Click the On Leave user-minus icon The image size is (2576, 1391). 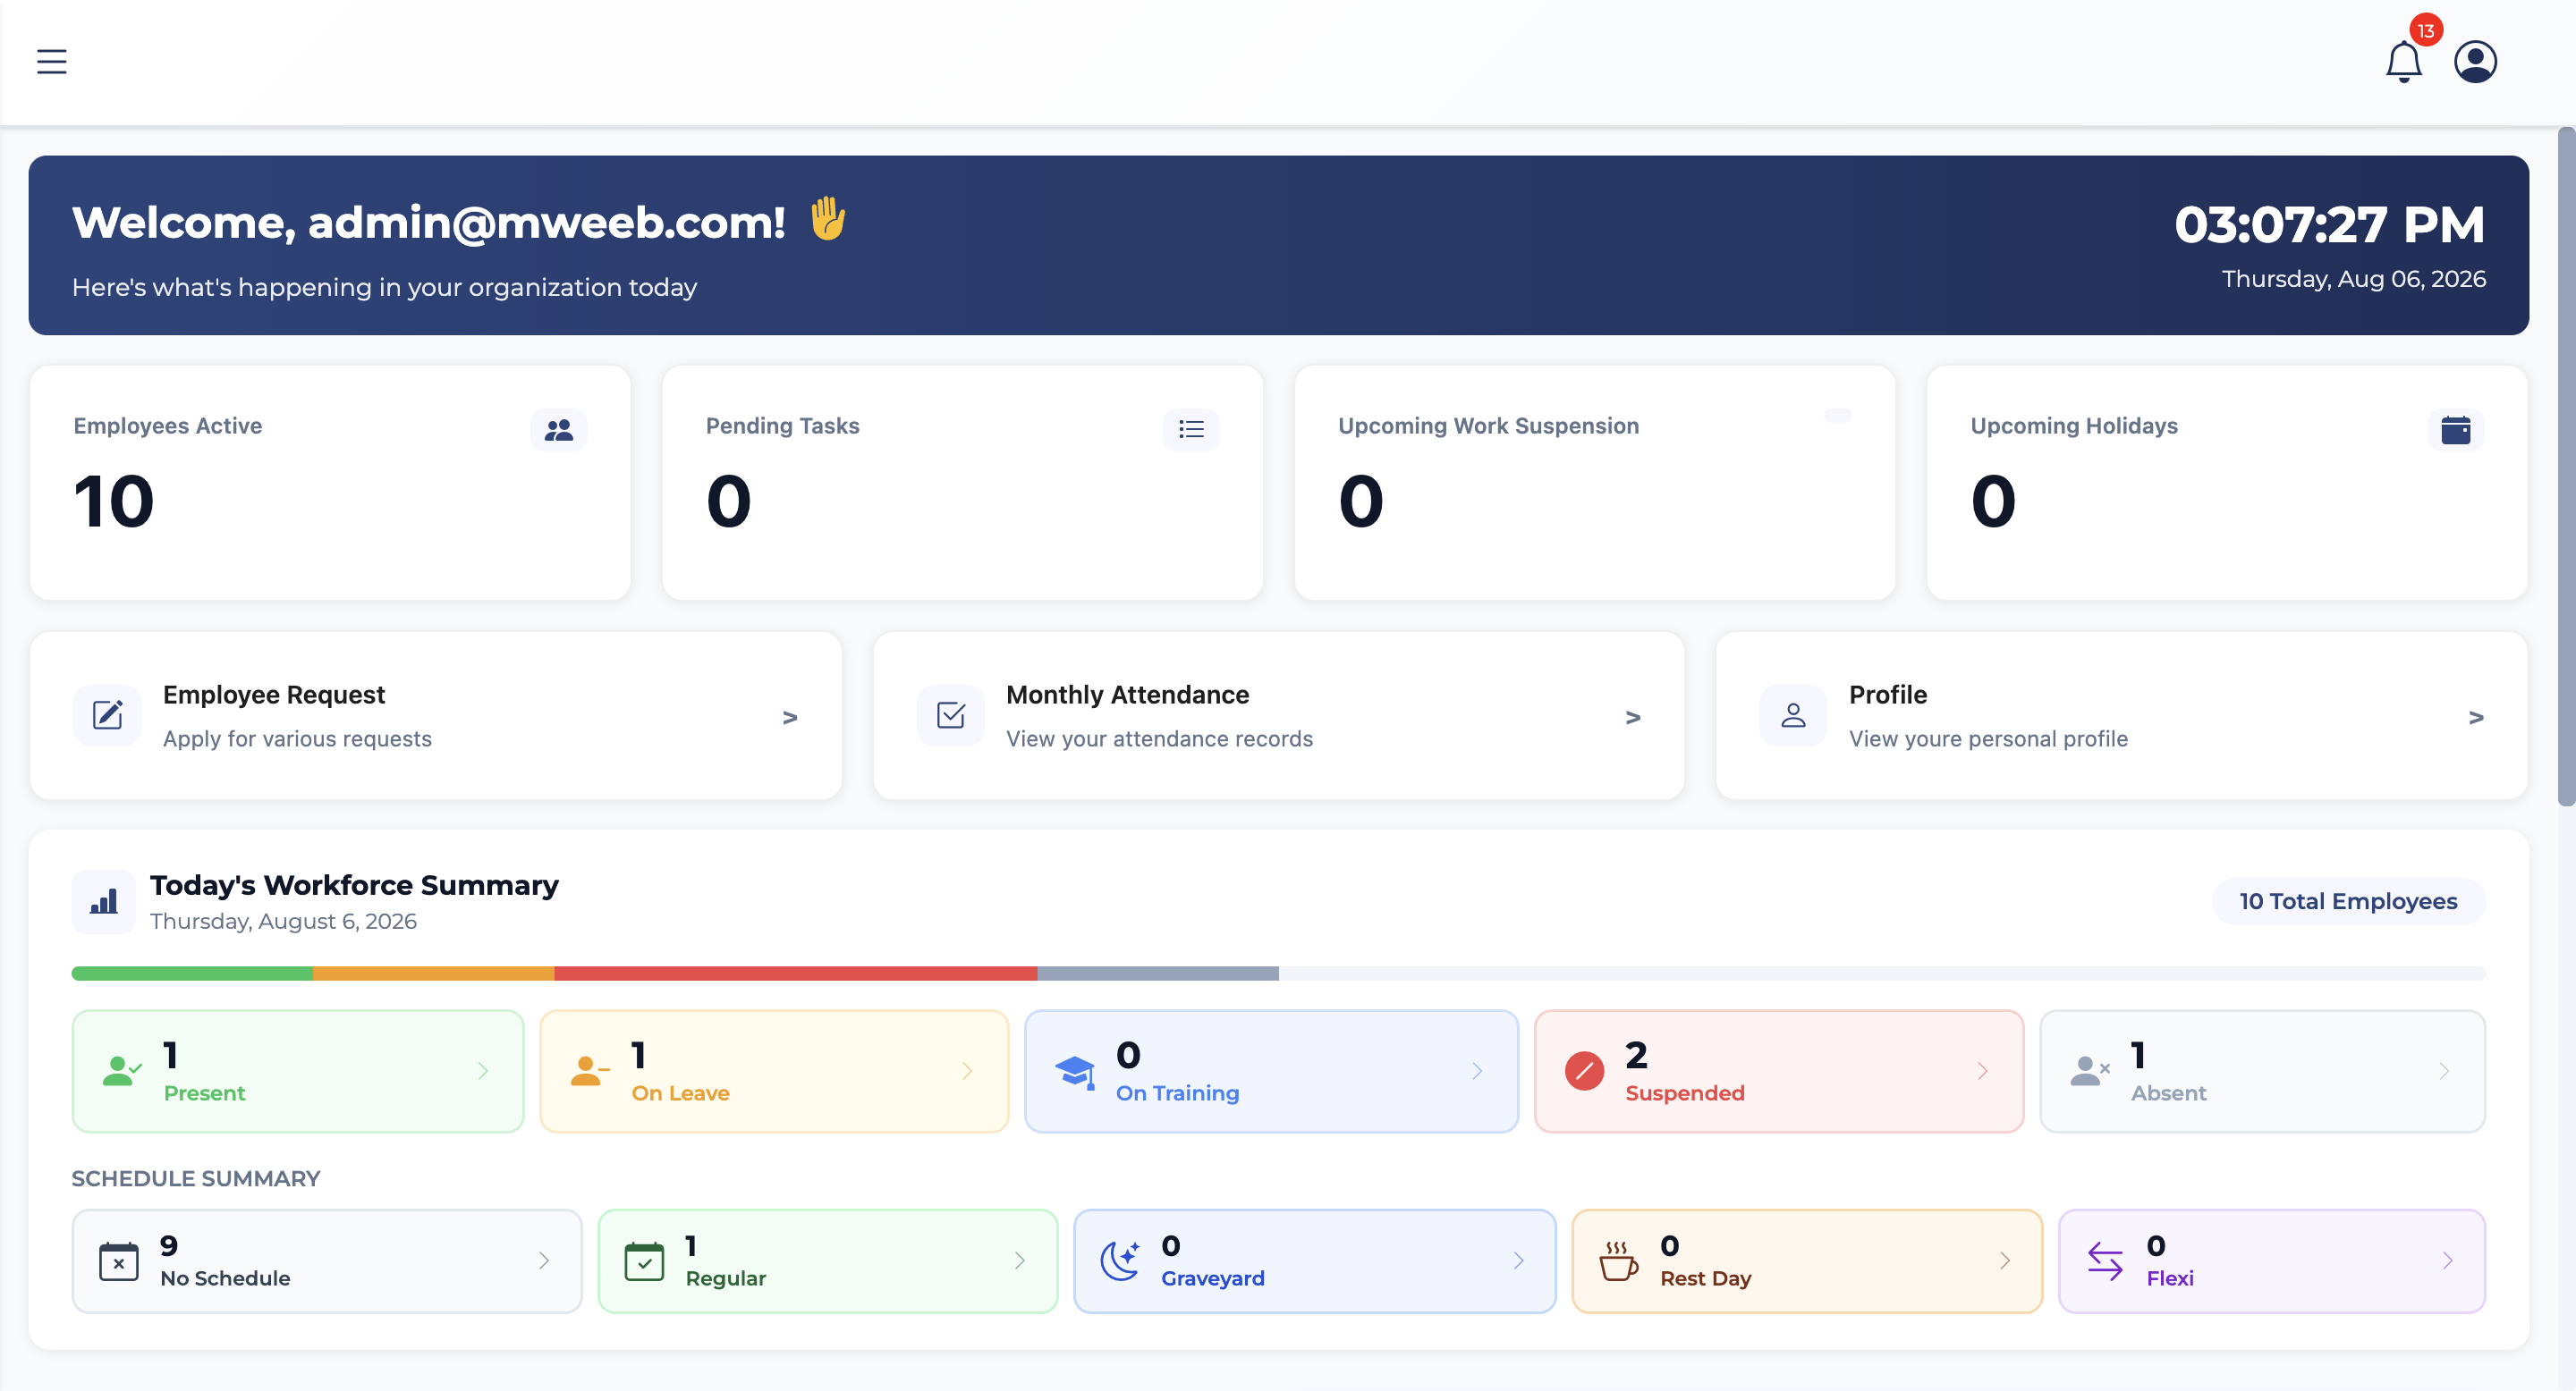coord(589,1071)
